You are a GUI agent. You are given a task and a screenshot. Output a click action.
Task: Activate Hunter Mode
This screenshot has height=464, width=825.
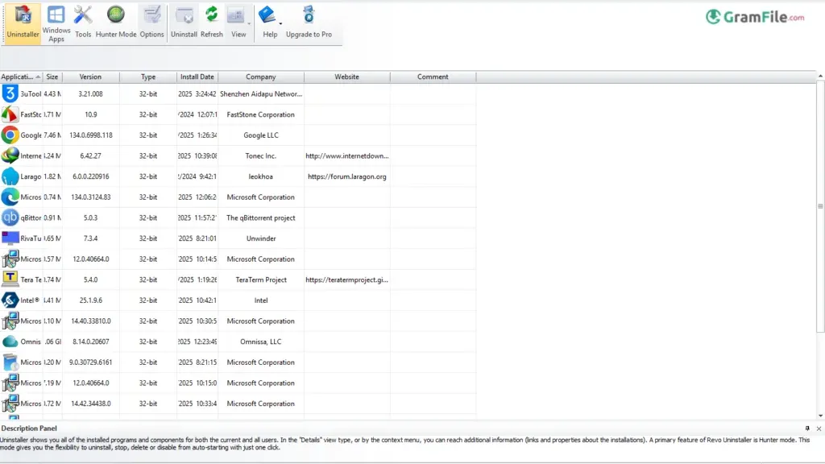click(x=116, y=23)
